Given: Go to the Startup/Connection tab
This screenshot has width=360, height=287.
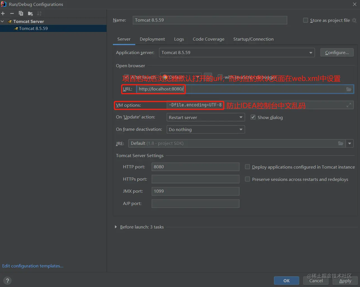Looking at the screenshot, I should (254, 39).
